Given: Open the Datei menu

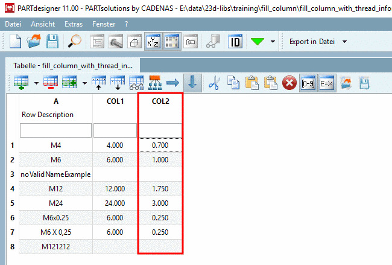Looking at the screenshot, I should 13,24.
